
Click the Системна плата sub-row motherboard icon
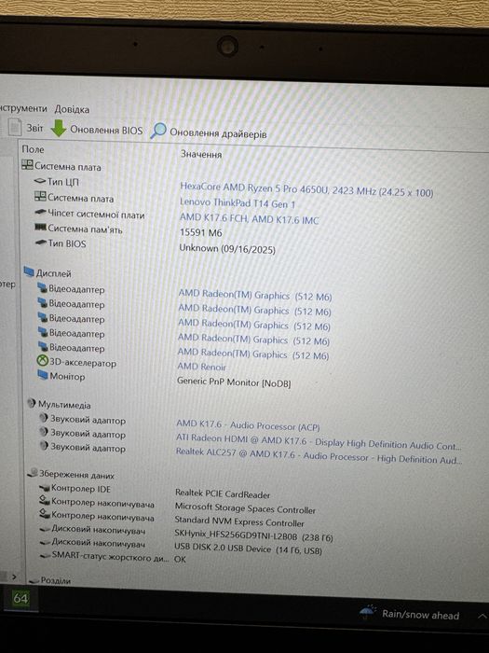click(x=40, y=196)
